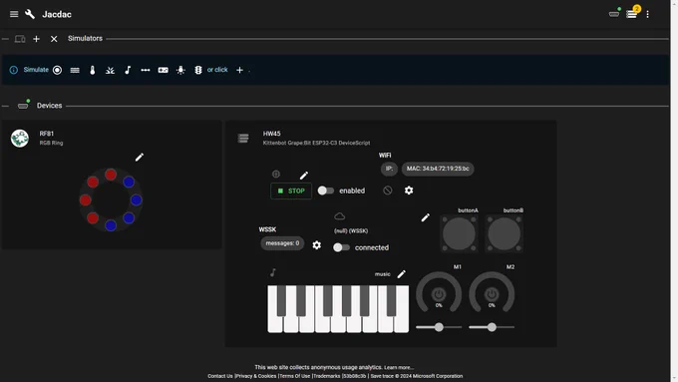The width and height of the screenshot is (678, 382).
Task: Clear all simulators with X icon
Action: (x=54, y=39)
